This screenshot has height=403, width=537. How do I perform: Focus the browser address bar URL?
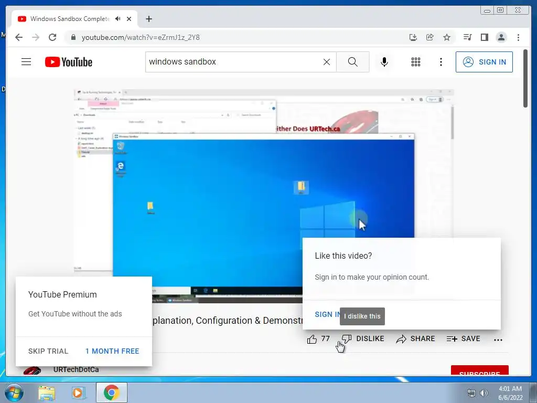coord(141,37)
